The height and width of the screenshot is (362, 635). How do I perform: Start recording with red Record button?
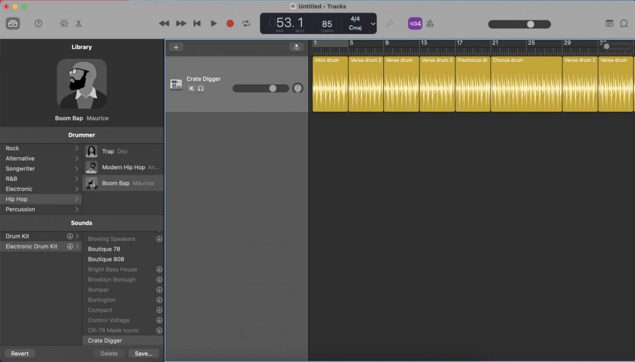pos(230,24)
